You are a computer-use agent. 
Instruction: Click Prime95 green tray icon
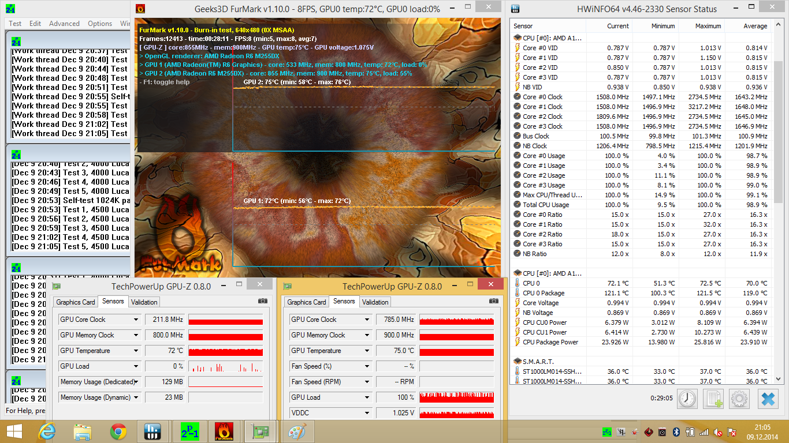tap(606, 431)
